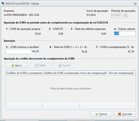Click the green plus Novo icon
Screen dimensions: 139x121
tap(13, 65)
